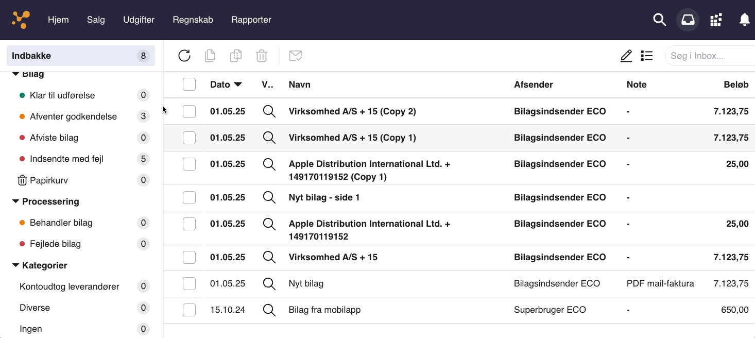Click the trash delete icon in the toolbar
The height and width of the screenshot is (338, 755).
(262, 56)
